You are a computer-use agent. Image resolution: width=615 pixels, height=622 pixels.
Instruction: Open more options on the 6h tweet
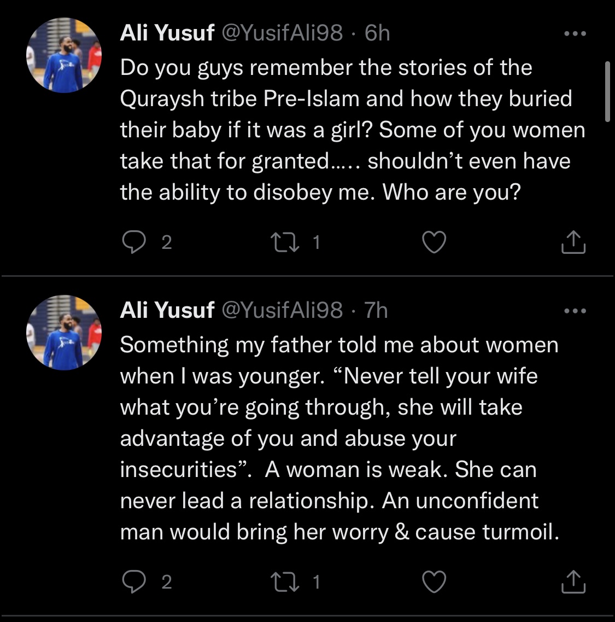pyautogui.click(x=575, y=34)
